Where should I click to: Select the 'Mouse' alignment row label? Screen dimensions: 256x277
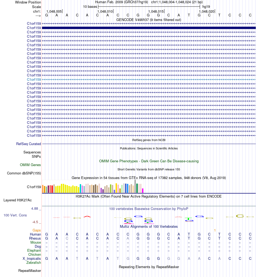click(x=36, y=243)
